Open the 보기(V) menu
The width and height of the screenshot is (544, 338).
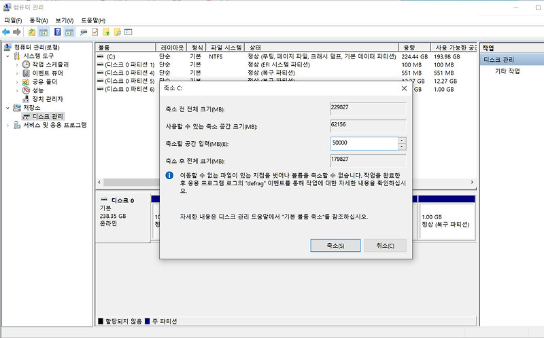point(64,20)
